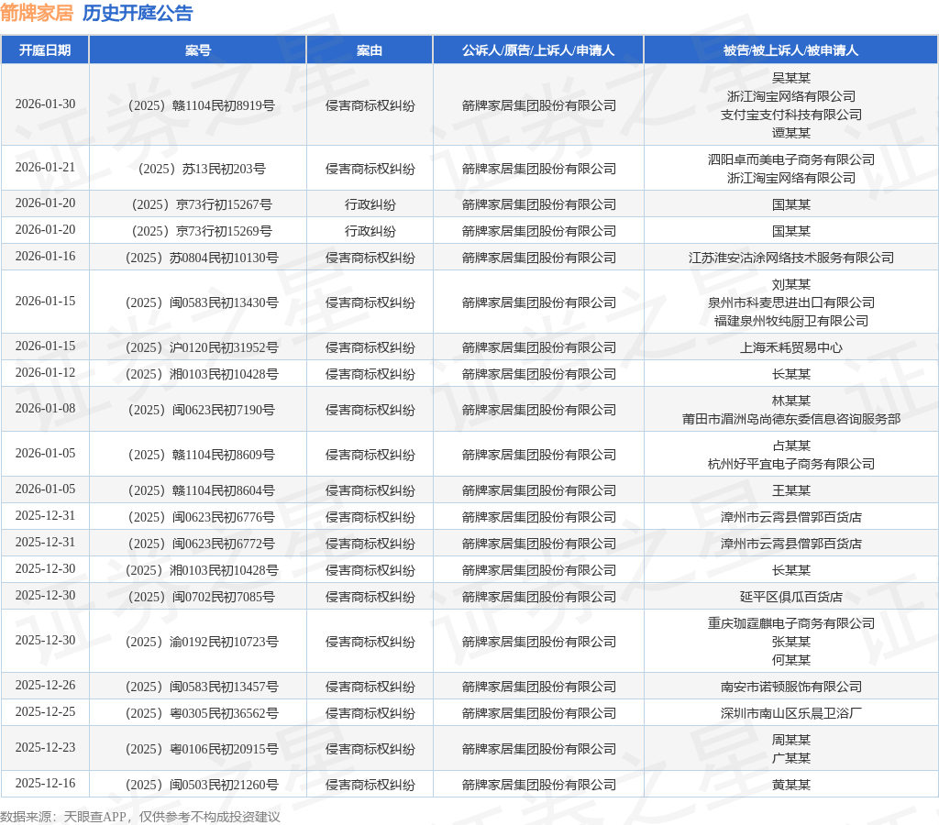Click the 历史开庭公告 heading
This screenshot has height=825, width=939.
pyautogui.click(x=138, y=13)
